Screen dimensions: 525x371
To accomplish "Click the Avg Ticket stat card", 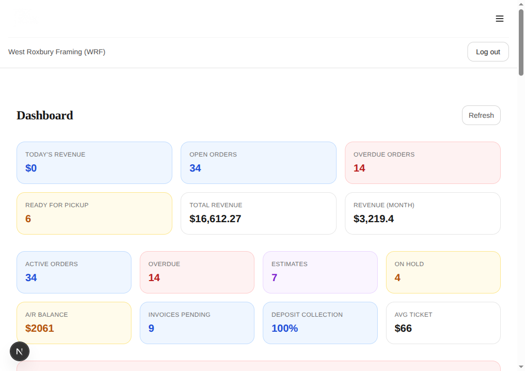I will pos(443,322).
